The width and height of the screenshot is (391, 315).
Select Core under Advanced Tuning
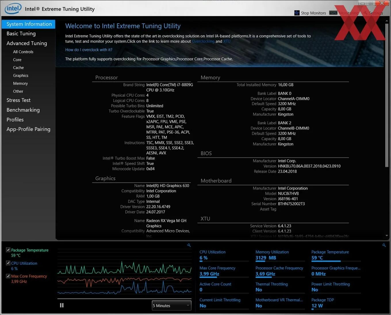coord(17,60)
